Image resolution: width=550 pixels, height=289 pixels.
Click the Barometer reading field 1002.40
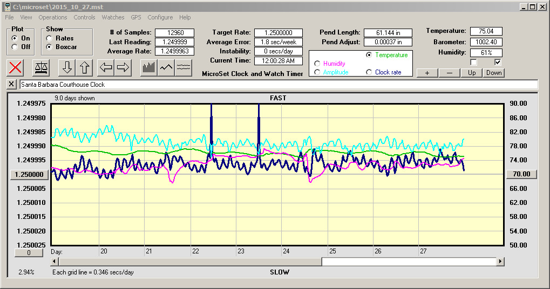coord(486,42)
